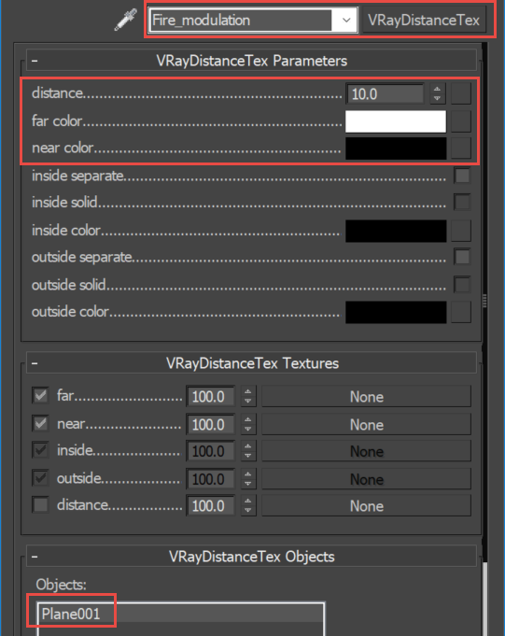
Task: Toggle the inside solid checkbox
Action: click(x=462, y=202)
